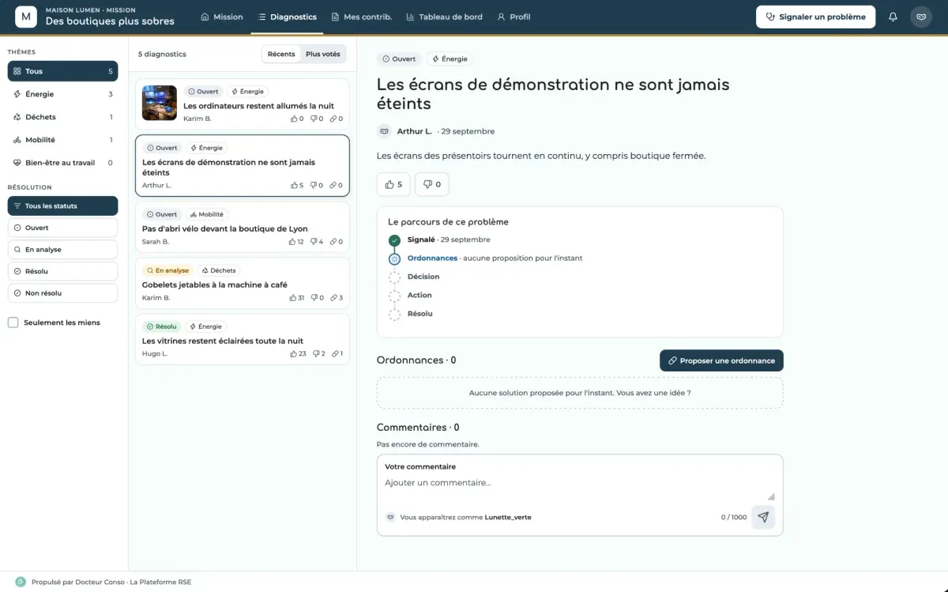Click the Résolu step marker in parcours
This screenshot has height=592, width=948.
coord(395,315)
